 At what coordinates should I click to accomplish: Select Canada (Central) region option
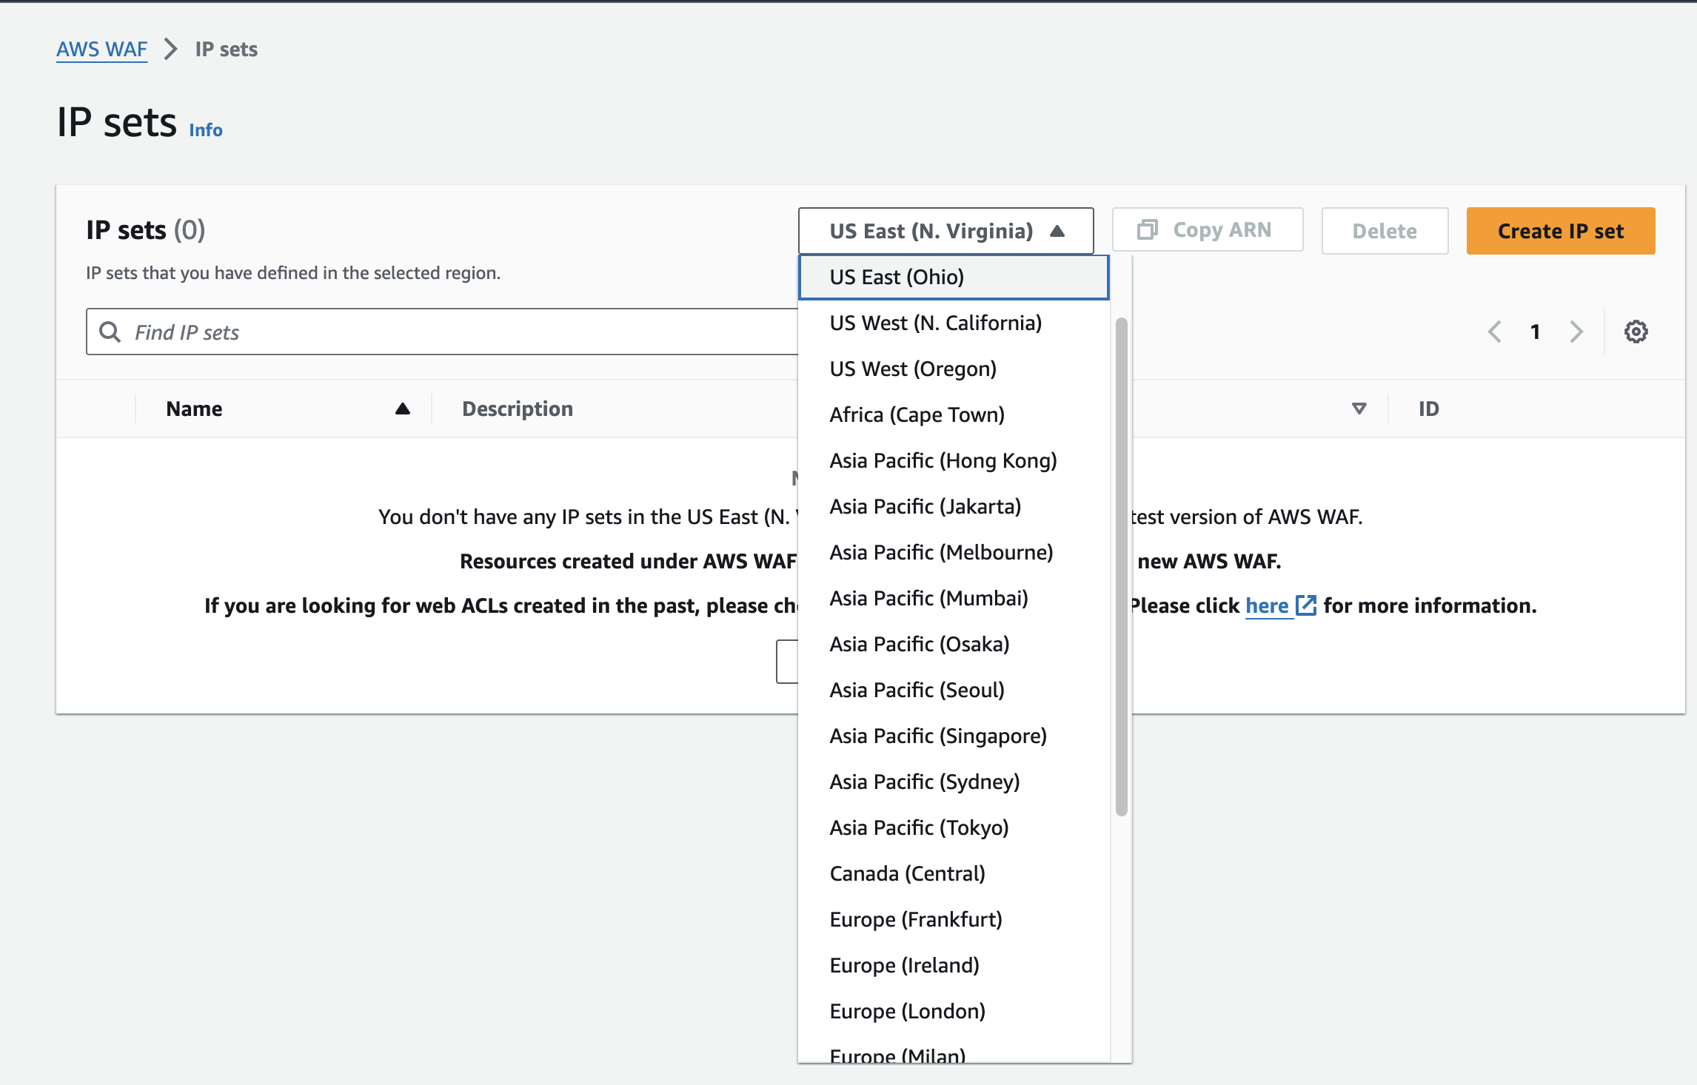pos(907,873)
